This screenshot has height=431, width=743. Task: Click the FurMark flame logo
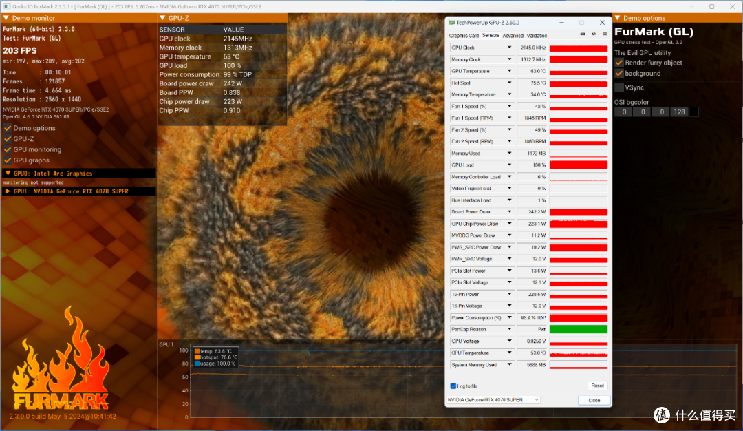tap(62, 359)
